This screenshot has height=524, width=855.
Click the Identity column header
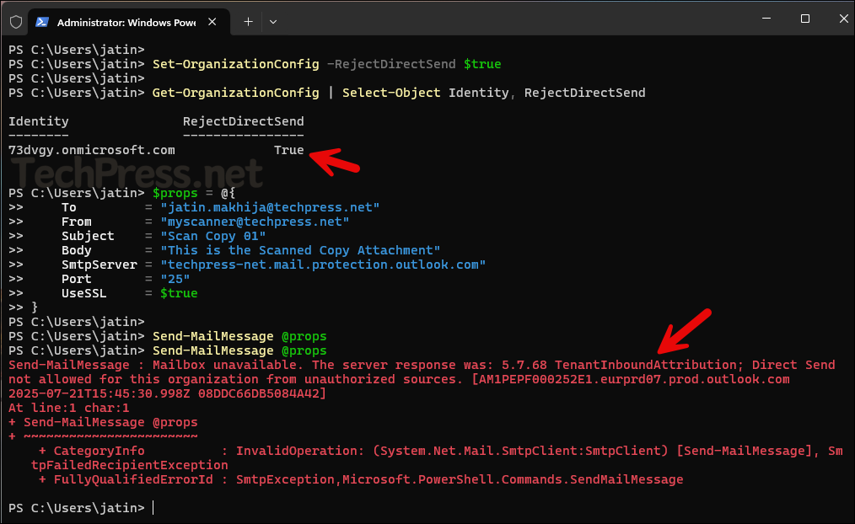(x=39, y=121)
